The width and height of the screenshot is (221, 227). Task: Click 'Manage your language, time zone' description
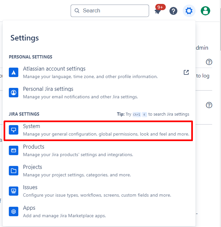[90, 76]
